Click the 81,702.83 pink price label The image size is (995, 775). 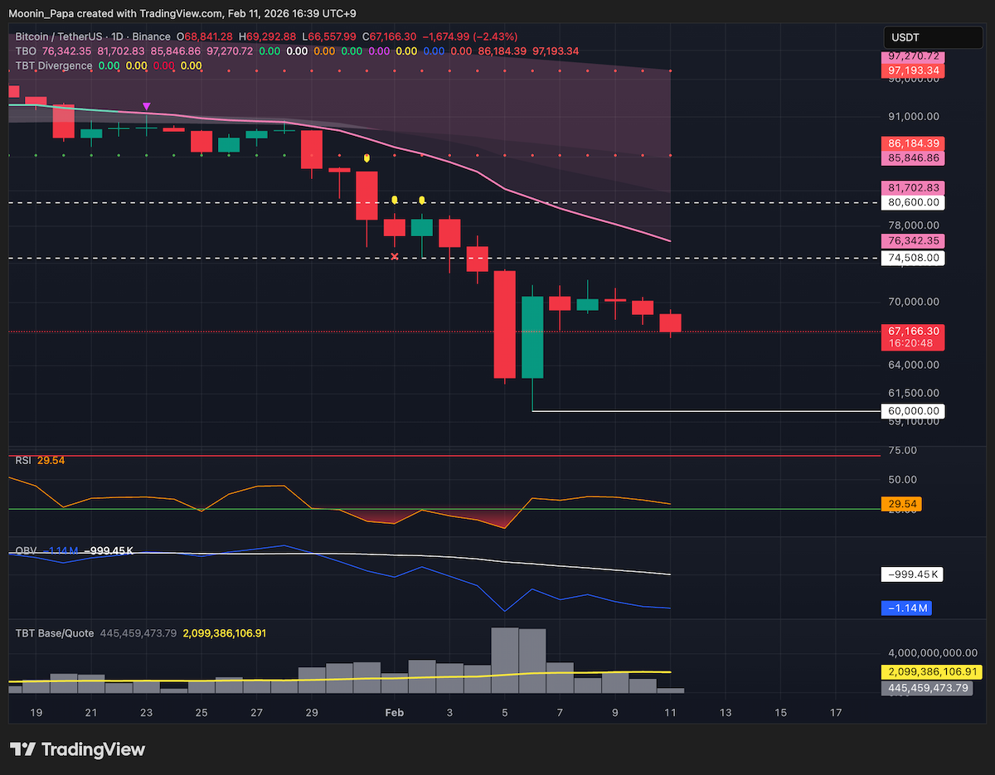[914, 188]
